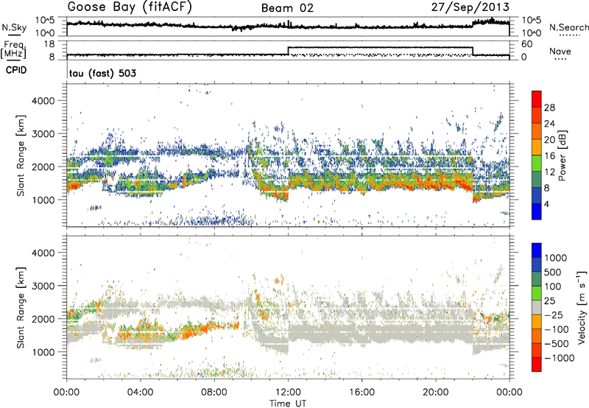589x408 pixels.
Task: Click the 'Nave' legend label
Action: click(560, 52)
